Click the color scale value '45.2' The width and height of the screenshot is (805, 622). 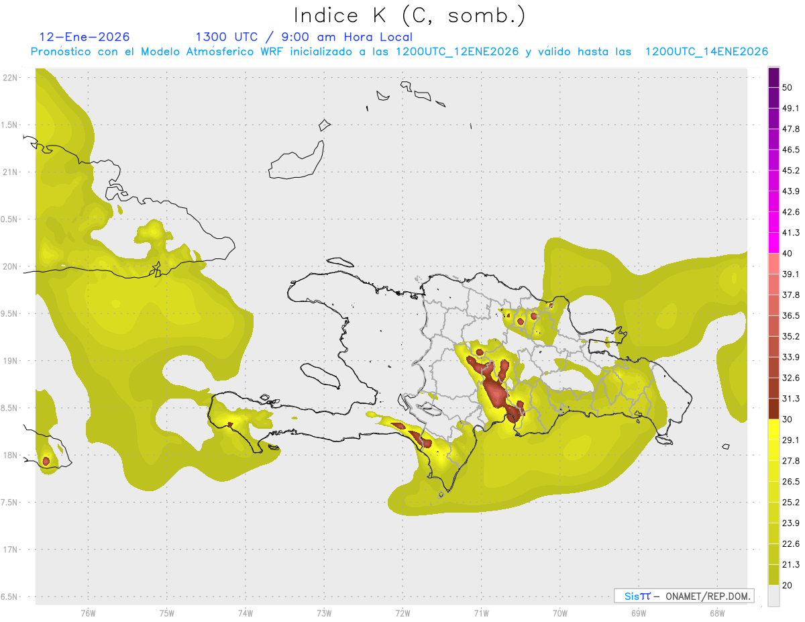pos(792,170)
